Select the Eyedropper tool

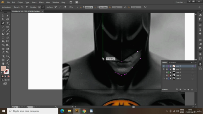3,52
